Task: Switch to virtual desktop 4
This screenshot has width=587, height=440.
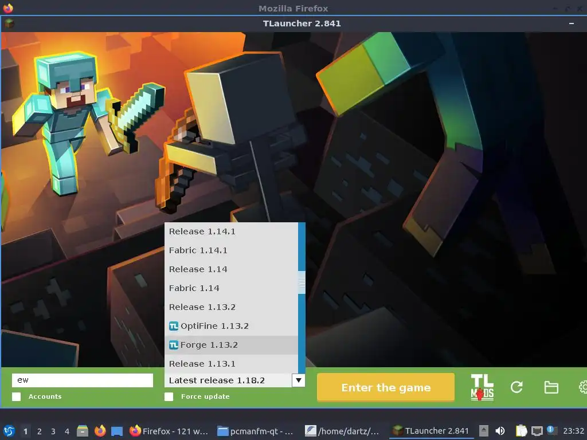Action: click(x=67, y=431)
